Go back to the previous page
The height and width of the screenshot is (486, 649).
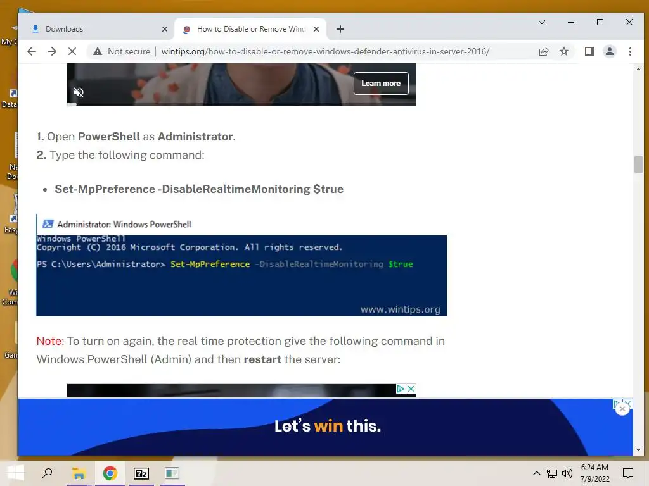[x=32, y=51]
